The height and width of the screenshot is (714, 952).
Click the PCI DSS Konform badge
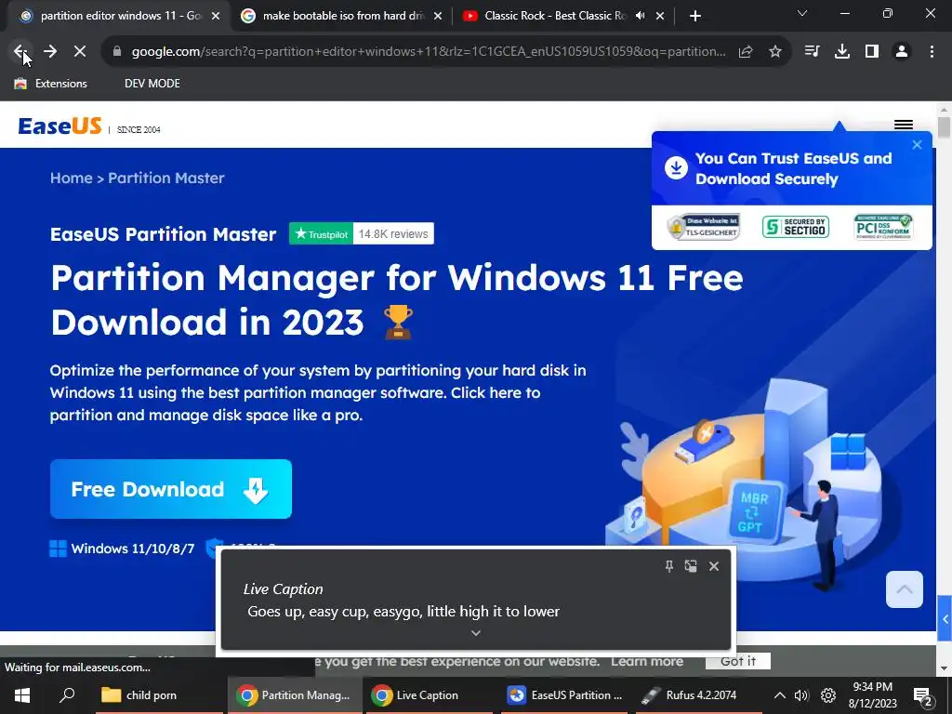883,227
